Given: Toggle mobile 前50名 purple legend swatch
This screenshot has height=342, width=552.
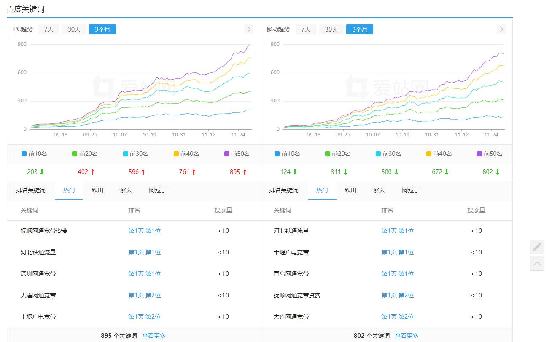Looking at the screenshot, I should tap(479, 154).
